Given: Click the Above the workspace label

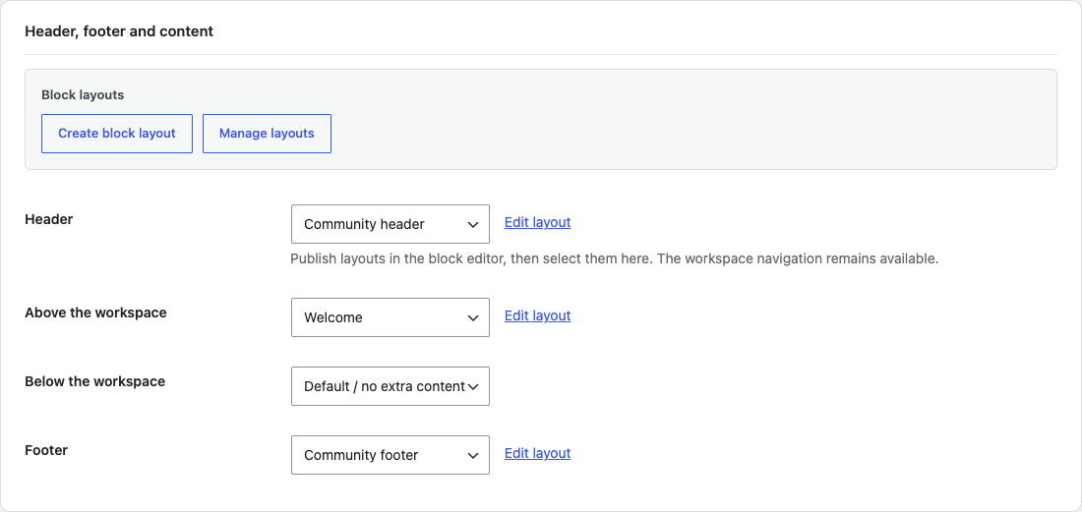Looking at the screenshot, I should click(96, 313).
